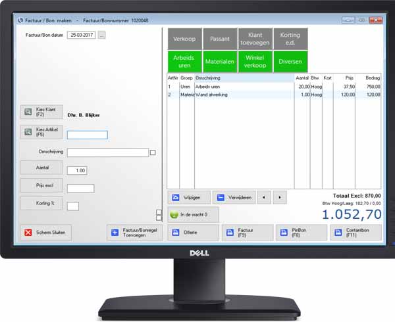The height and width of the screenshot is (322, 395).
Task: Click the Wijzigen edit icon
Action: pyautogui.click(x=176, y=198)
